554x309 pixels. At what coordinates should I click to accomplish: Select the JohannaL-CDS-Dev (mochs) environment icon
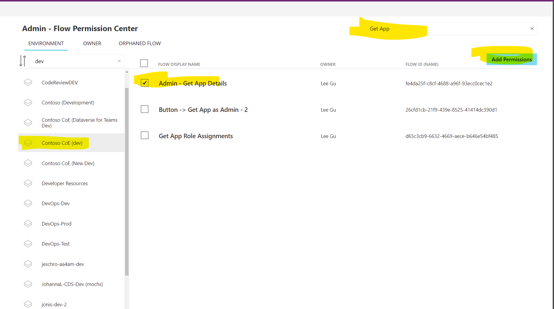[28, 284]
